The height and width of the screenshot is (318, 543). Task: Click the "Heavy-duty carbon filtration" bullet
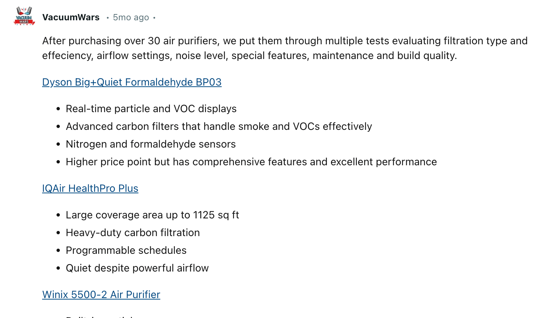tap(133, 232)
